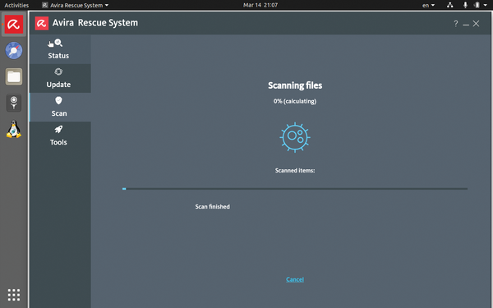493x308 pixels.
Task: Click the help question mark icon
Action: pos(455,24)
